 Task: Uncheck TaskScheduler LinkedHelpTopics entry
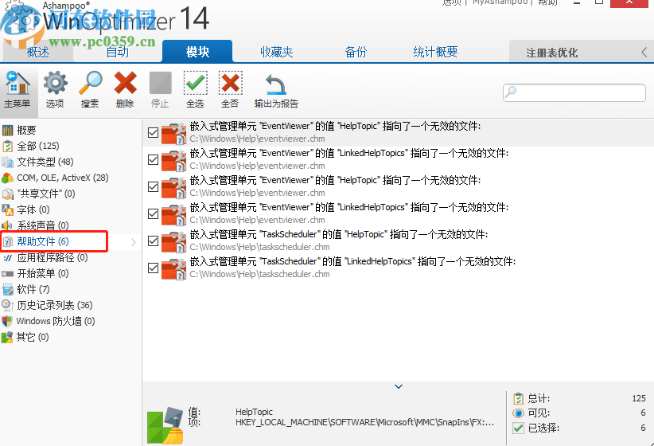click(x=153, y=268)
